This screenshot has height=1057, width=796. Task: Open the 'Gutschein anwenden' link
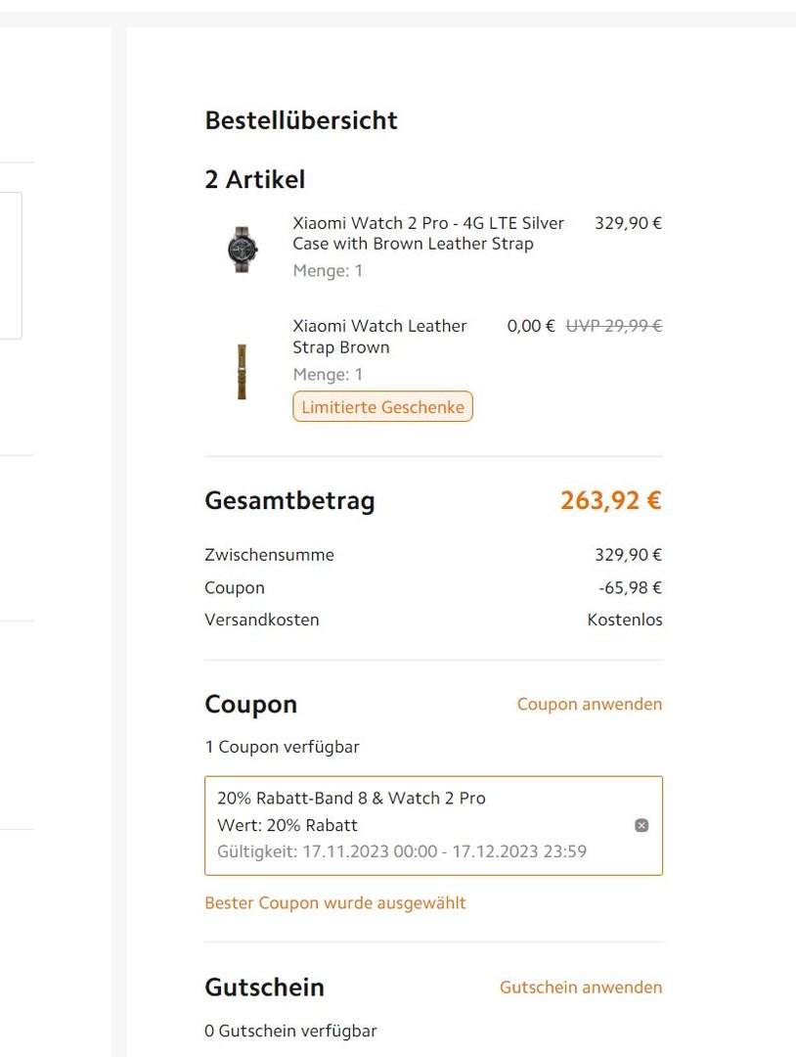pyautogui.click(x=580, y=988)
